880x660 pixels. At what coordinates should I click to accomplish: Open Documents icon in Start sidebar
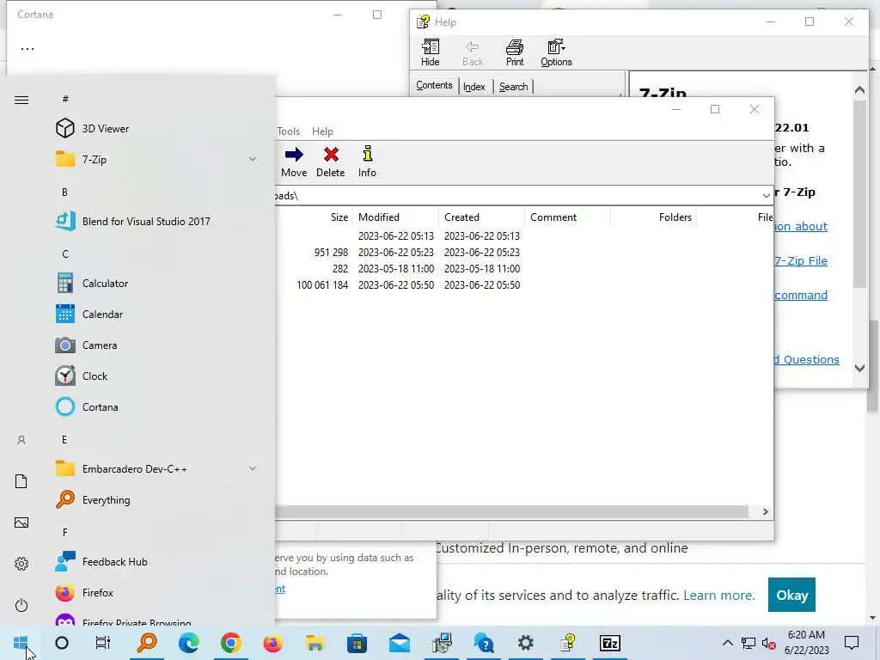21,481
